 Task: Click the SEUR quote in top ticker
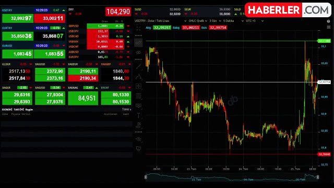coord(207,11)
